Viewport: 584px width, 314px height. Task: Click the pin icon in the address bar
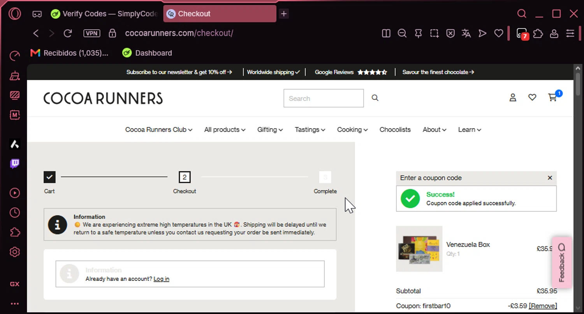(419, 34)
